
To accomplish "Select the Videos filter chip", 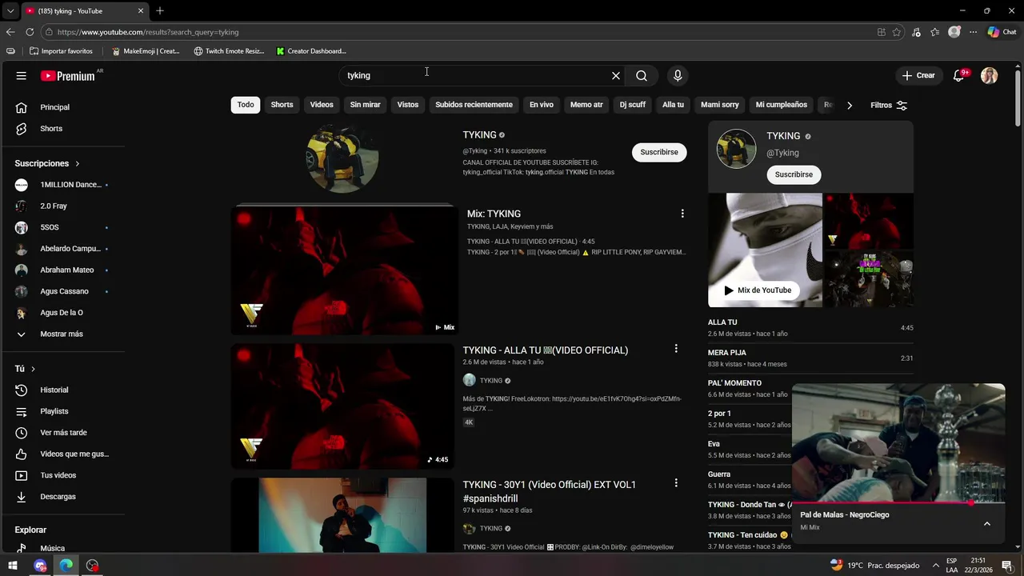I will click(322, 105).
